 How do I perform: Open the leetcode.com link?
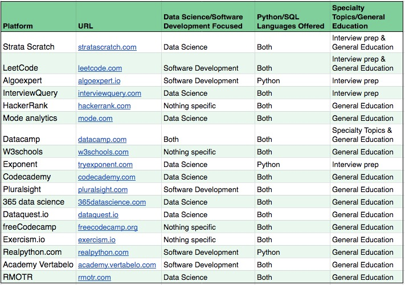click(x=100, y=68)
